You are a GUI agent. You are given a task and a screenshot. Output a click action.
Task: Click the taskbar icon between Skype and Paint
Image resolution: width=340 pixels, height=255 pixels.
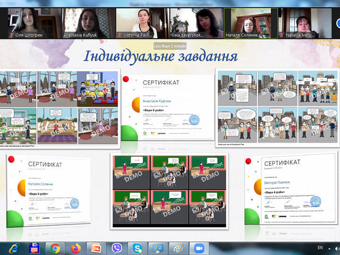tap(158, 248)
